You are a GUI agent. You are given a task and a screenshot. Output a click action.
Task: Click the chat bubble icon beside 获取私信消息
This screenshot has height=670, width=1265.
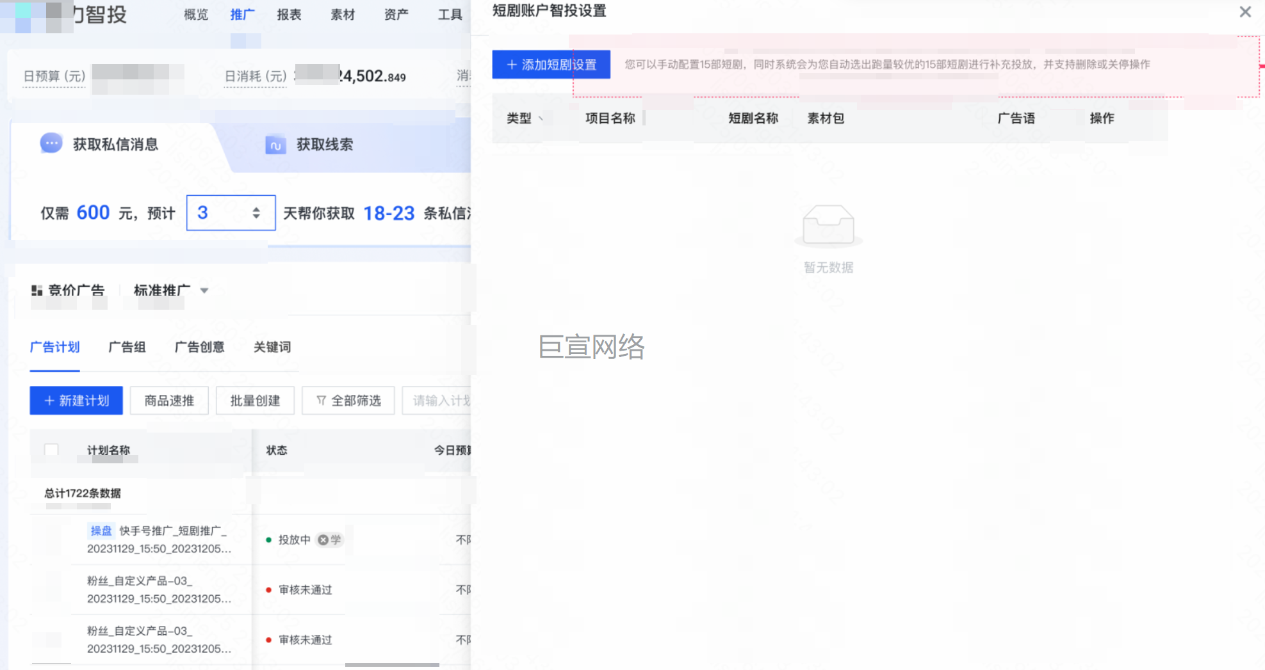pos(51,143)
